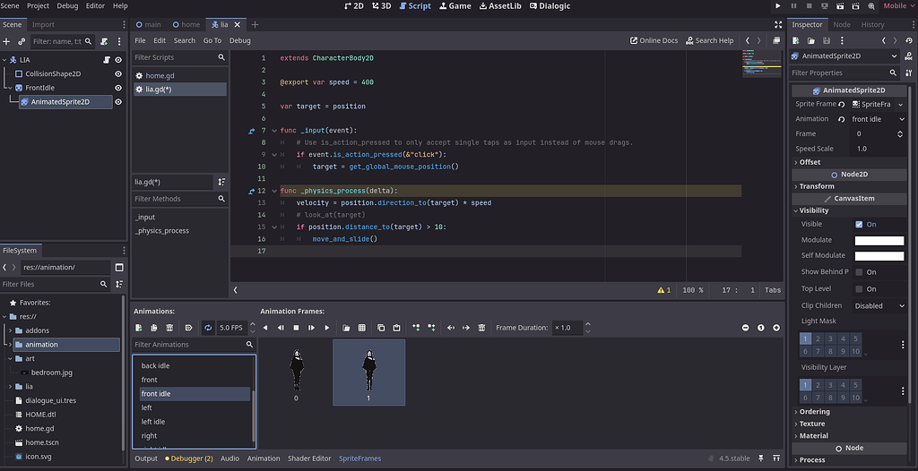The image size is (918, 471).
Task: Stop the SpriteFrames animation playback
Action: pyautogui.click(x=296, y=328)
